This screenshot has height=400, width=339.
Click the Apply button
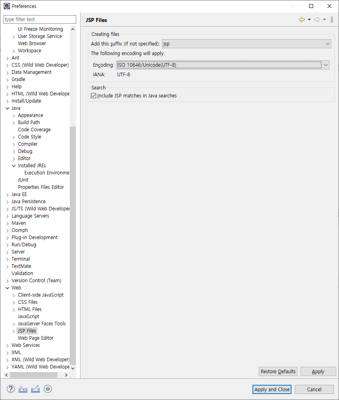pyautogui.click(x=318, y=371)
